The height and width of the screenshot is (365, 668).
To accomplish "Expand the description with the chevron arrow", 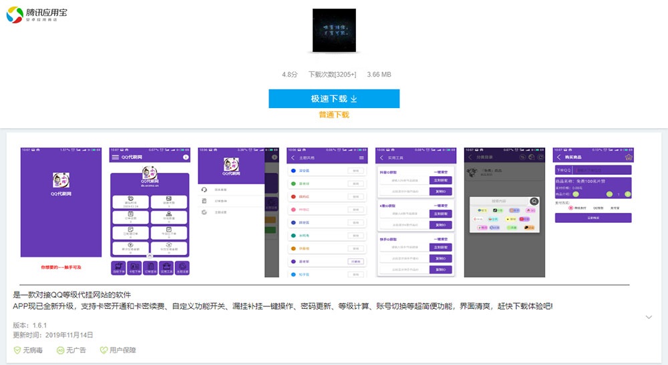I will click(x=649, y=317).
